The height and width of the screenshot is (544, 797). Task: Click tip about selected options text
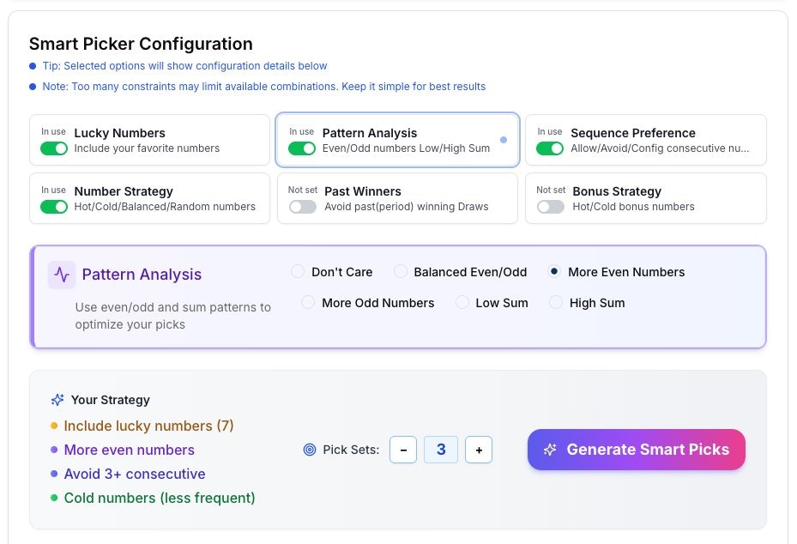pos(185,66)
